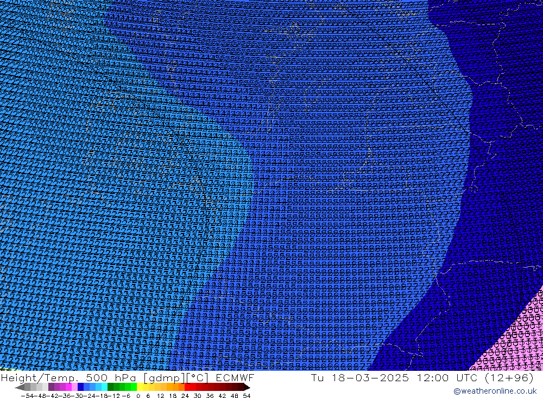The image size is (543, 398).
Task: Select the '54' label at colorbar end
Action: tap(247, 396)
